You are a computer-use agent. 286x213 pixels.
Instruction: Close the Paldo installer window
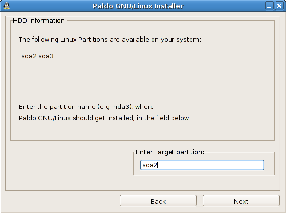pyautogui.click(x=279, y=6)
